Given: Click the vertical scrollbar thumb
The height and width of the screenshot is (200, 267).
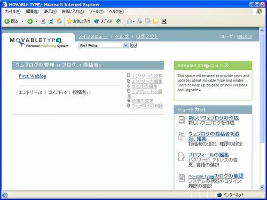Looking at the screenshot, I should pyautogui.click(x=262, y=87).
